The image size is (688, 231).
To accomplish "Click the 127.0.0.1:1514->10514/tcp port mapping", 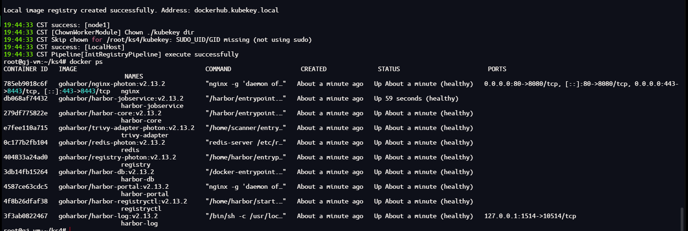I will click(530, 216).
